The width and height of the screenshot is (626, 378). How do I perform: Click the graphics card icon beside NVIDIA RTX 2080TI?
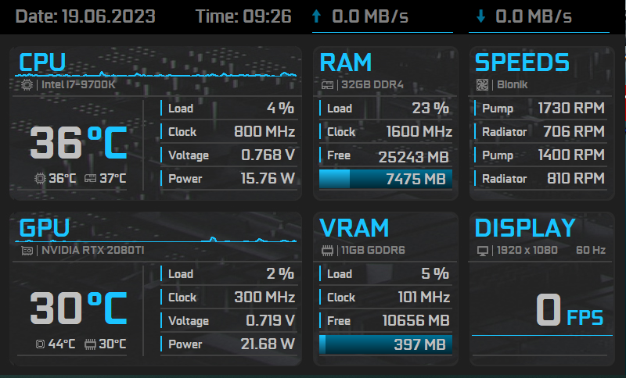(x=27, y=251)
